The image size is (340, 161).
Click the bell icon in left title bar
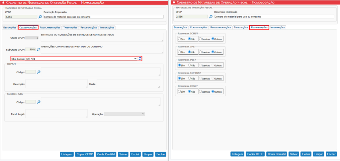click(x=3, y=2)
